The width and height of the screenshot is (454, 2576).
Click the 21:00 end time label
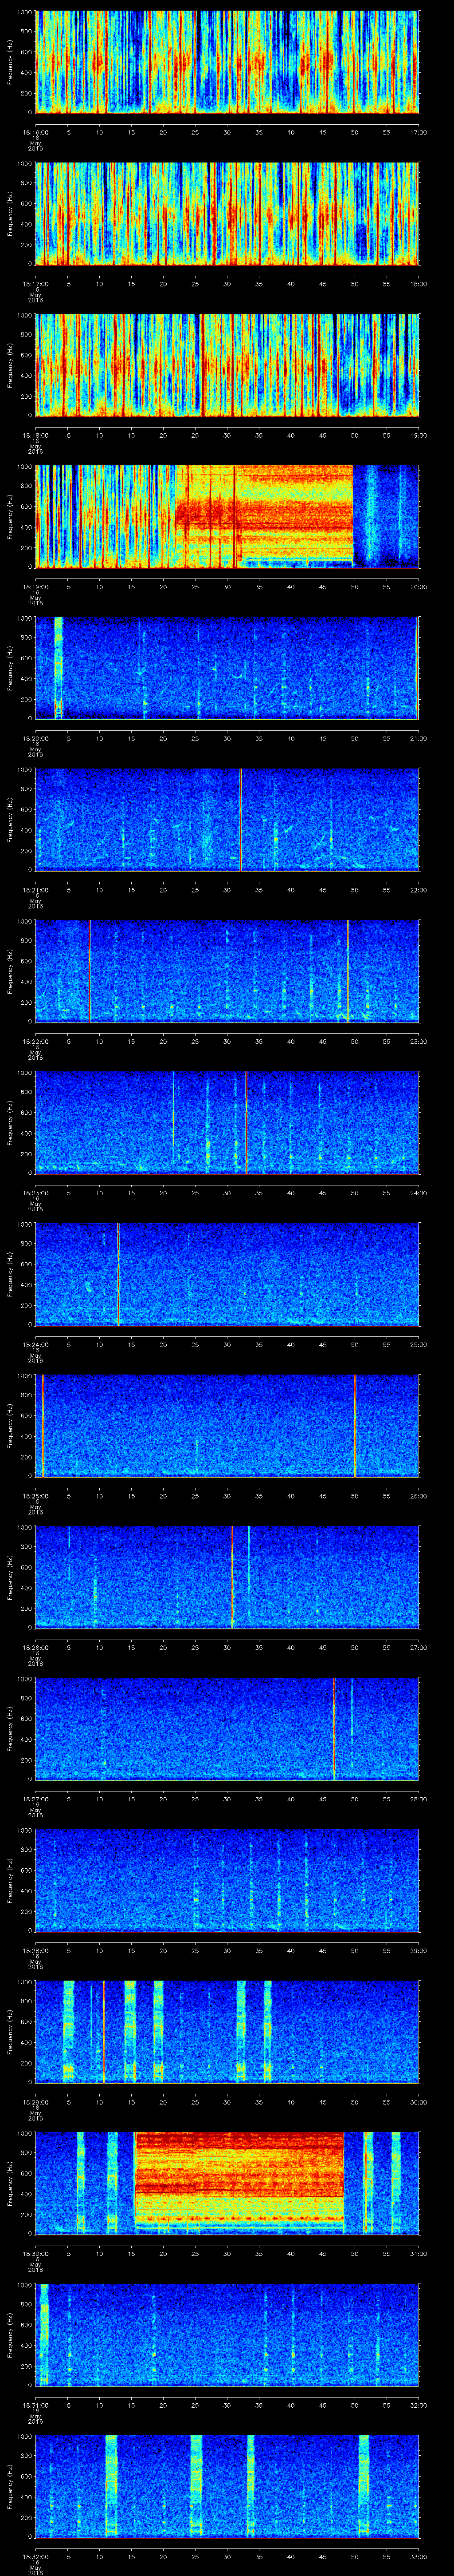(419, 738)
